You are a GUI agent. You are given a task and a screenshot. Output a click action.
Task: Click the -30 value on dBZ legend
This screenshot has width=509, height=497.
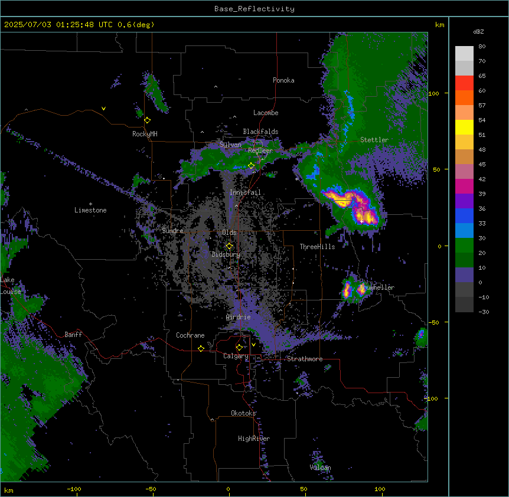[x=484, y=312]
